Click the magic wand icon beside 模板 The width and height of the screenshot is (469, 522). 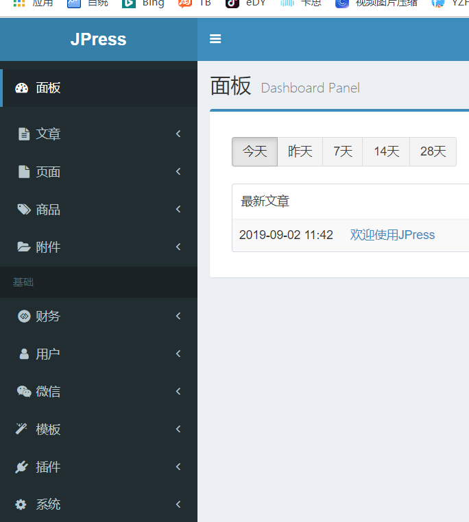click(22, 429)
